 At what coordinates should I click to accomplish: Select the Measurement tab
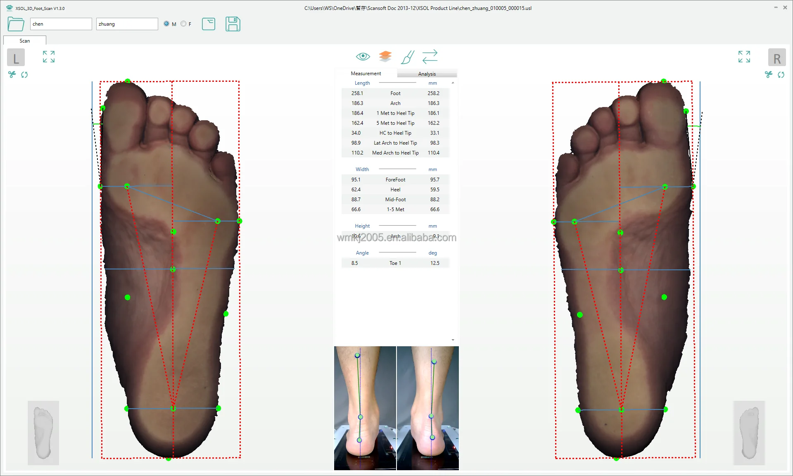point(366,73)
